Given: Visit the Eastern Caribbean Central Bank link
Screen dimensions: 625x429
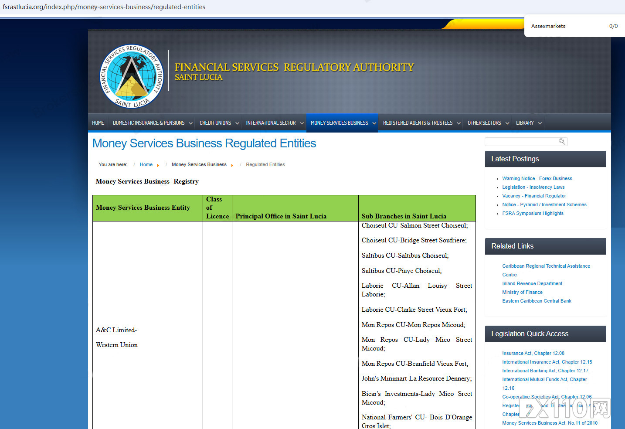Looking at the screenshot, I should tap(537, 301).
